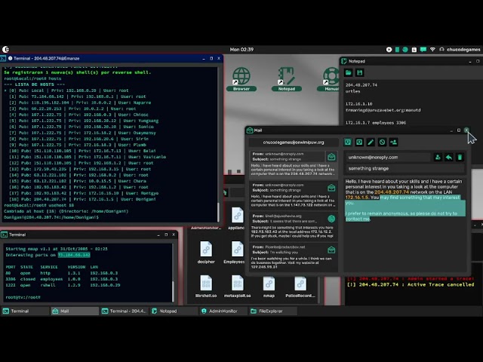Open first mail from unknown@noreply.com

293,164
